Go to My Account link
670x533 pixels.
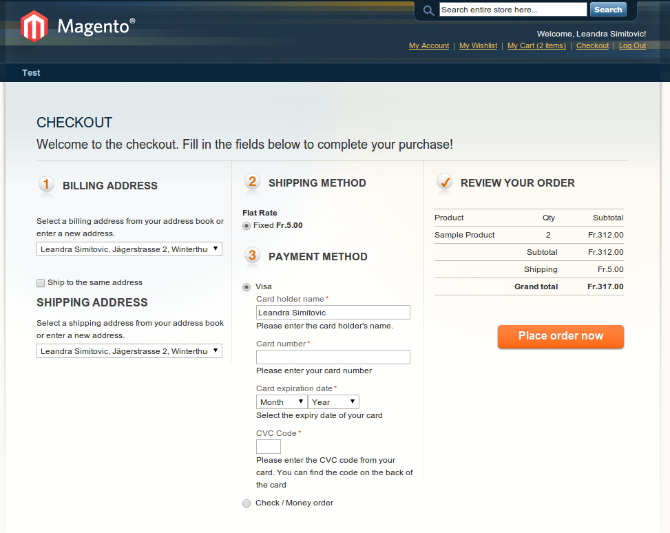pos(429,46)
